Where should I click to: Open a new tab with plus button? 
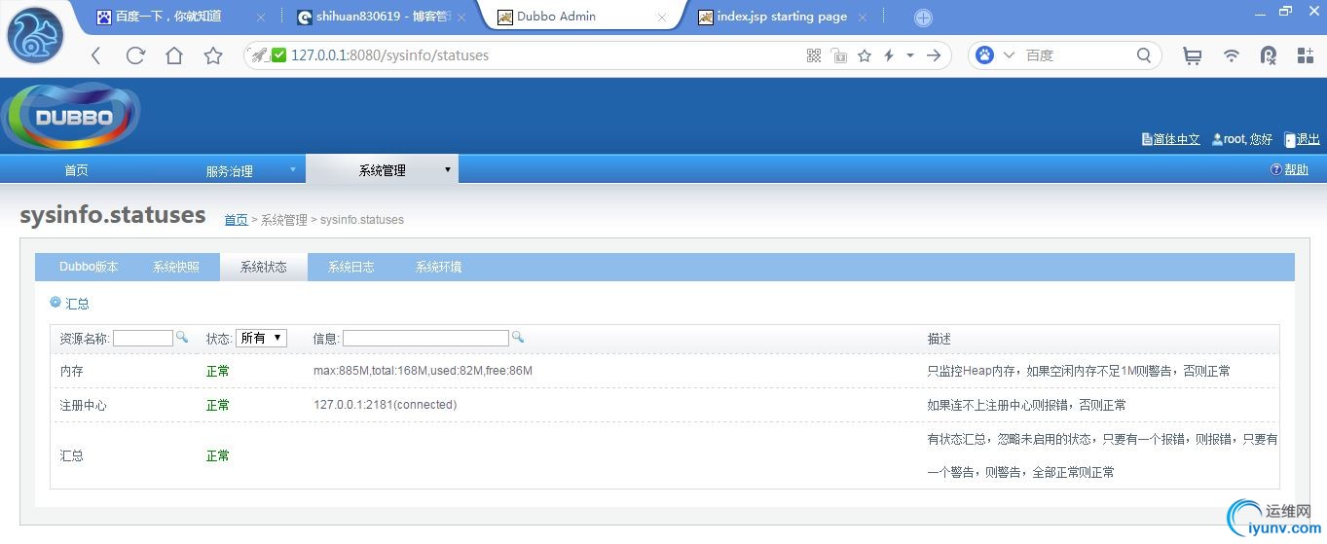(923, 18)
